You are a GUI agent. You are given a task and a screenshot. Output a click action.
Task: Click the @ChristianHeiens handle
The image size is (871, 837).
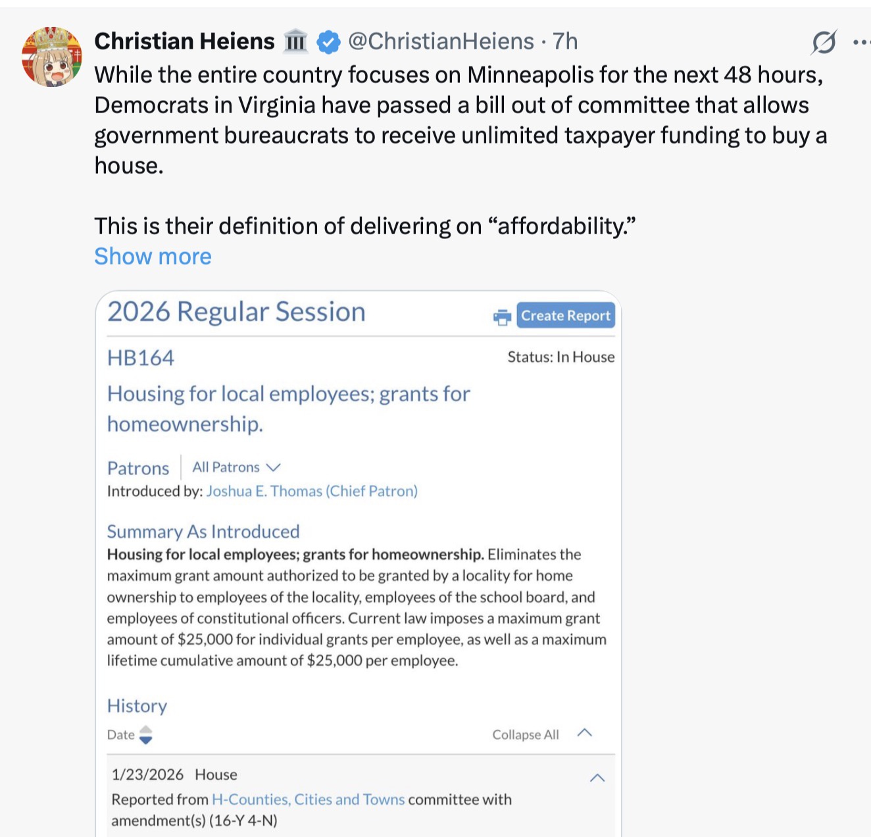click(x=441, y=41)
